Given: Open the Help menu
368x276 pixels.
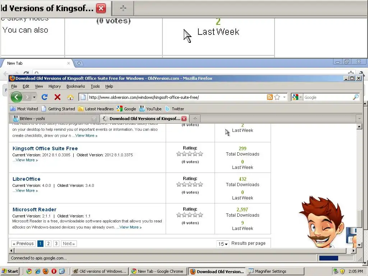Looking at the screenshot, I should [109, 86].
